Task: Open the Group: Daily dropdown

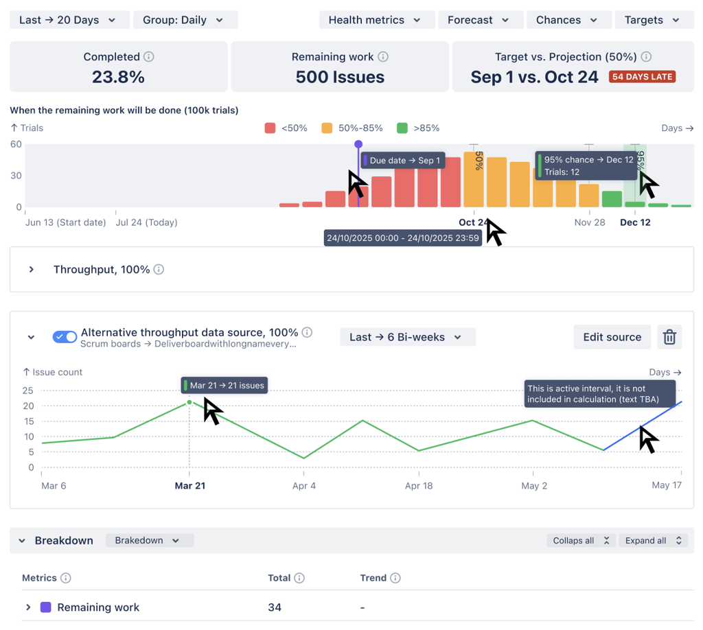Action: click(185, 19)
